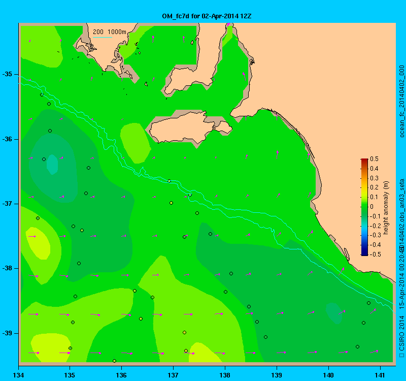Click longitude axis label '140'
This screenshot has height=381, width=406.
tap(328, 375)
